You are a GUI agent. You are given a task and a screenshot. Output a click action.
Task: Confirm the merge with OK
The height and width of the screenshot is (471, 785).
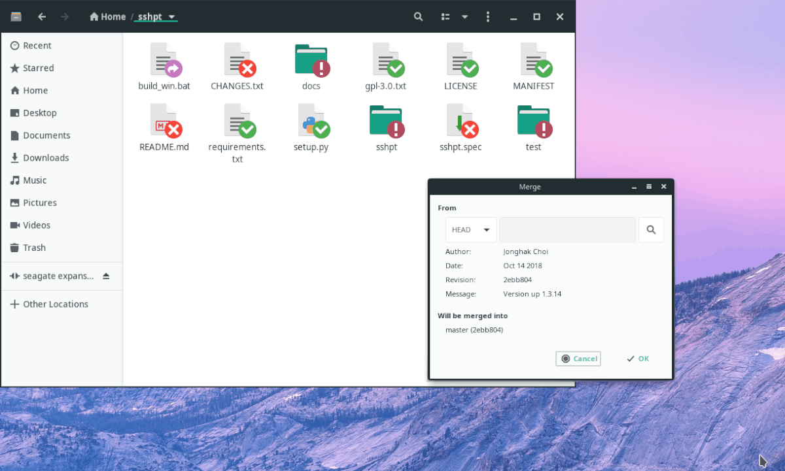click(x=638, y=359)
